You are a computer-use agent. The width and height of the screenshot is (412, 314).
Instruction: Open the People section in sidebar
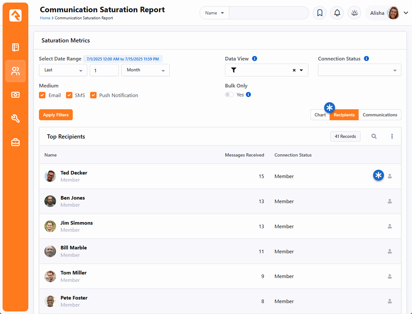(x=15, y=71)
